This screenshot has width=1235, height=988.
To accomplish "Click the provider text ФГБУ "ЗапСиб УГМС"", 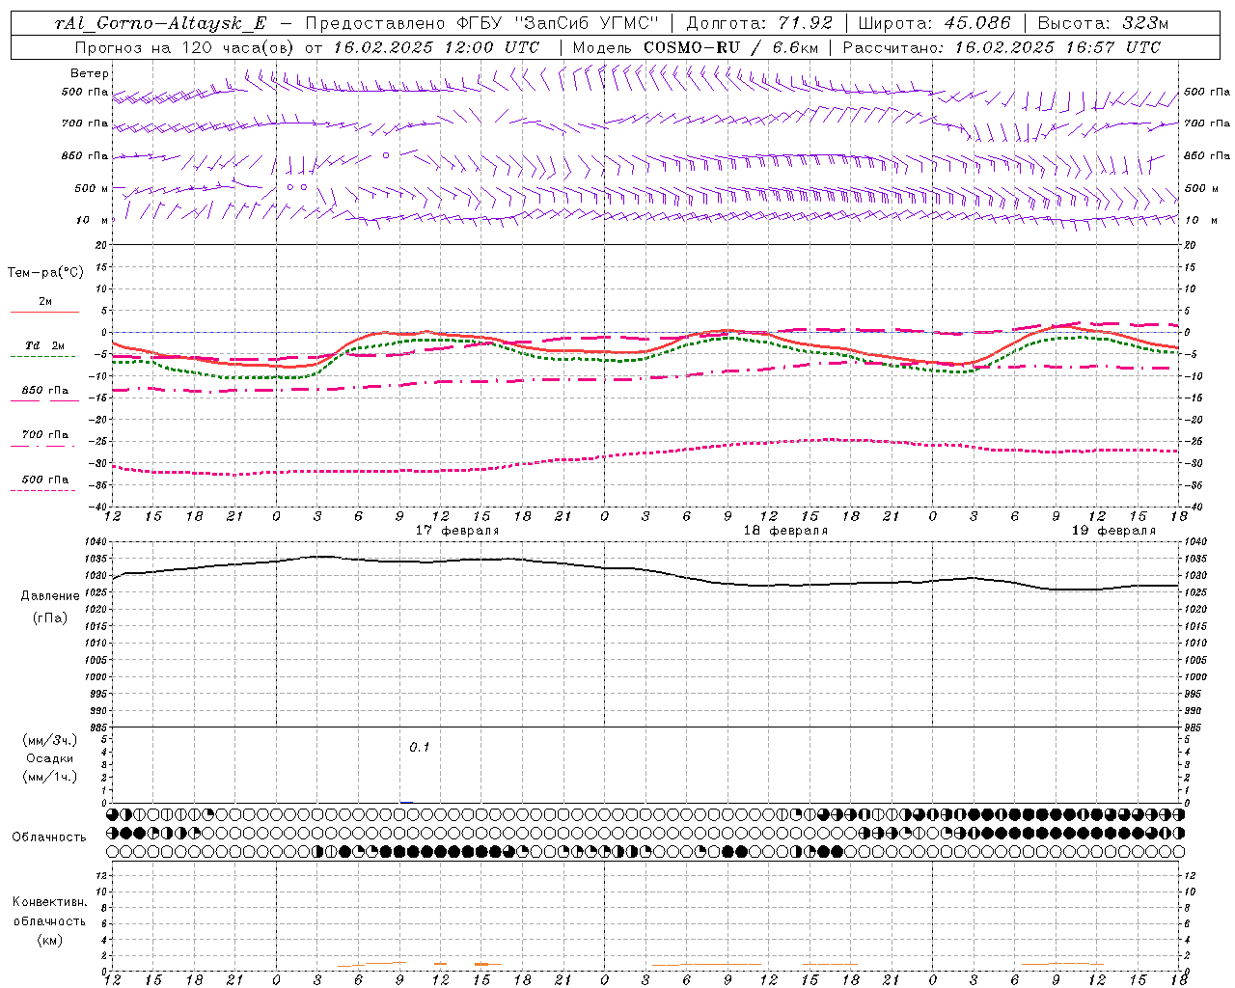I will (558, 23).
